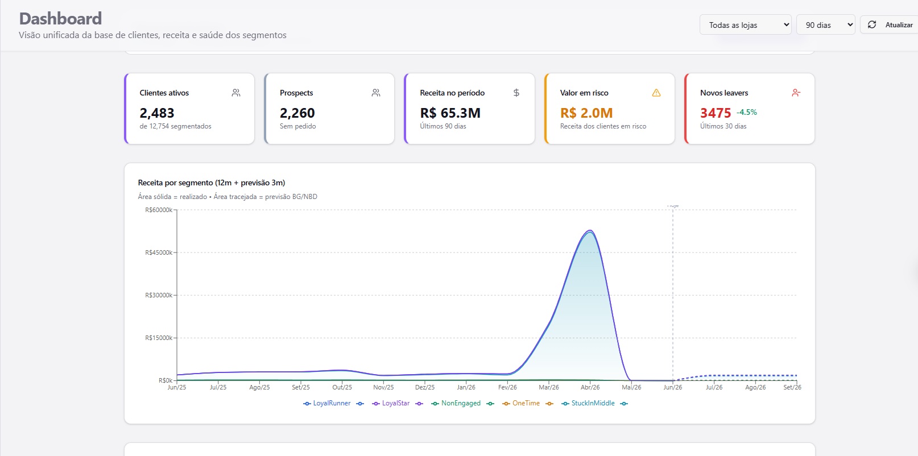Viewport: 918px width, 456px height.
Task: Click the Jun/25 x-axis label
Action: click(177, 387)
